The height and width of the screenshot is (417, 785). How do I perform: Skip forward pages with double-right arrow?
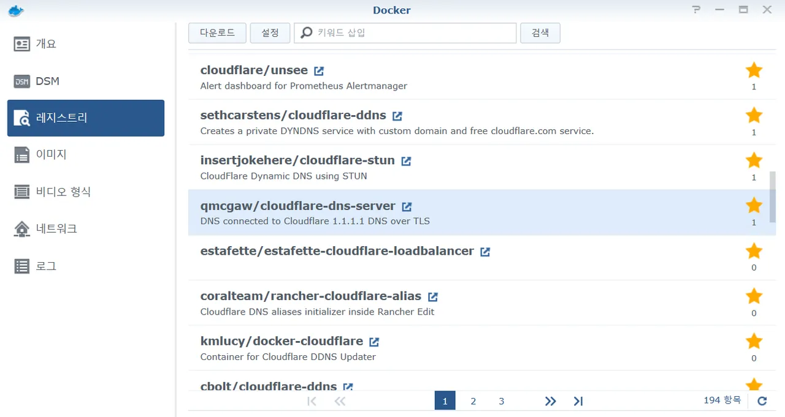pos(551,401)
